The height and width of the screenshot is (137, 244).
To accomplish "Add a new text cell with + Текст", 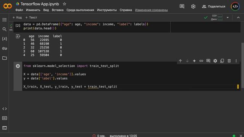I will tap(31, 18).
